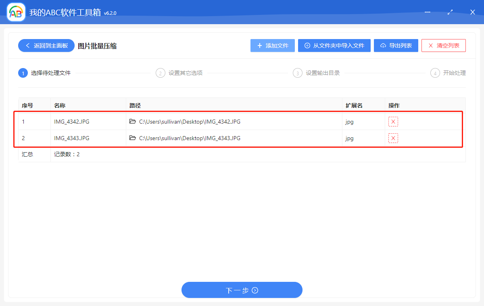Remove IMG_4342.JPG using its X delete control

tap(393, 121)
